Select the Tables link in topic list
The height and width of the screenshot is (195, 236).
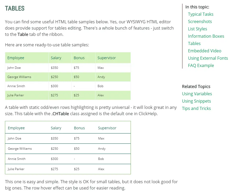[x=194, y=43]
